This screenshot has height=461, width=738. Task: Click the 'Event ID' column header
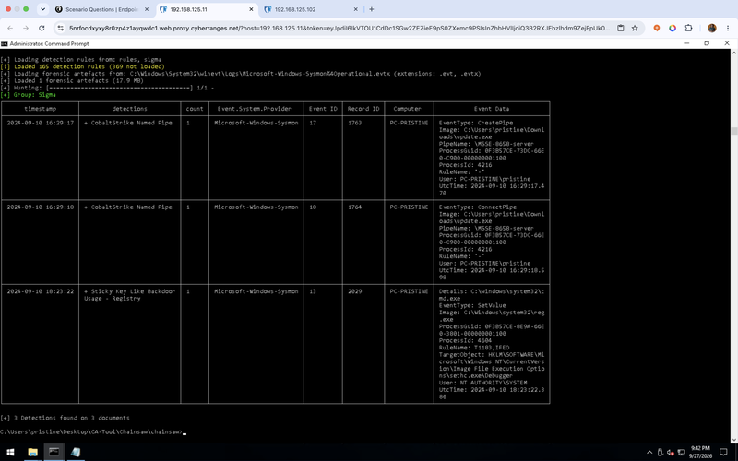pyautogui.click(x=323, y=109)
